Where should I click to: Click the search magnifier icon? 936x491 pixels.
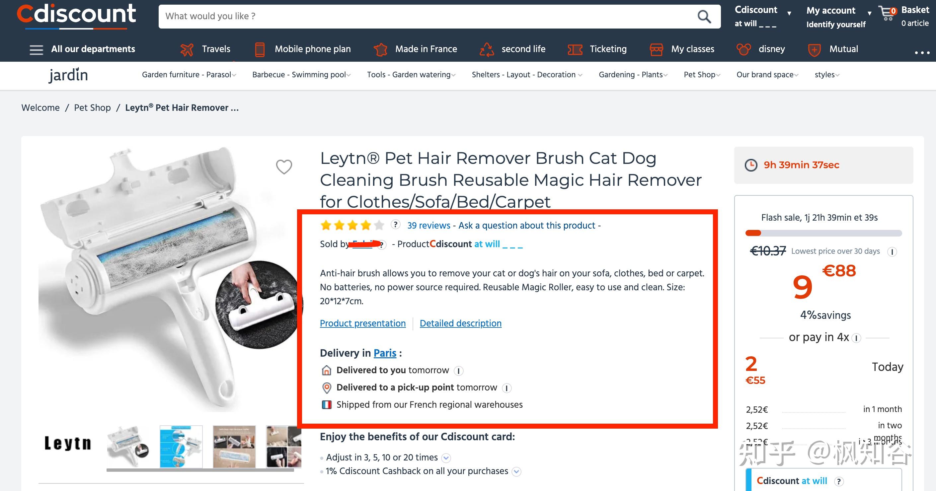[704, 16]
